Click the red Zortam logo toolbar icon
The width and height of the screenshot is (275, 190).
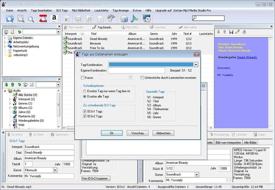[x=43, y=18]
